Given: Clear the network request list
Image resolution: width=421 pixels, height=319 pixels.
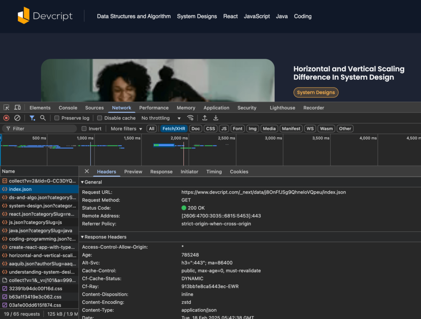Looking at the screenshot, I should pyautogui.click(x=16, y=118).
